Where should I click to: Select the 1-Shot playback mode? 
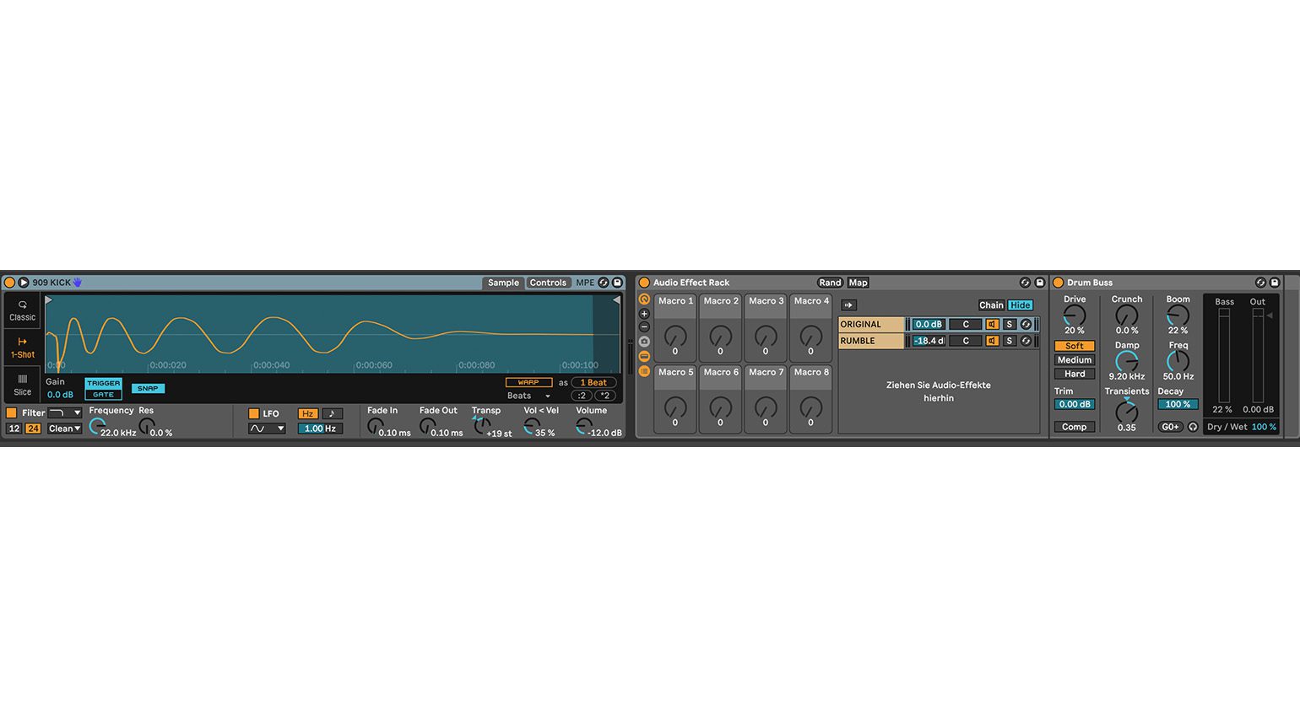pyautogui.click(x=23, y=348)
